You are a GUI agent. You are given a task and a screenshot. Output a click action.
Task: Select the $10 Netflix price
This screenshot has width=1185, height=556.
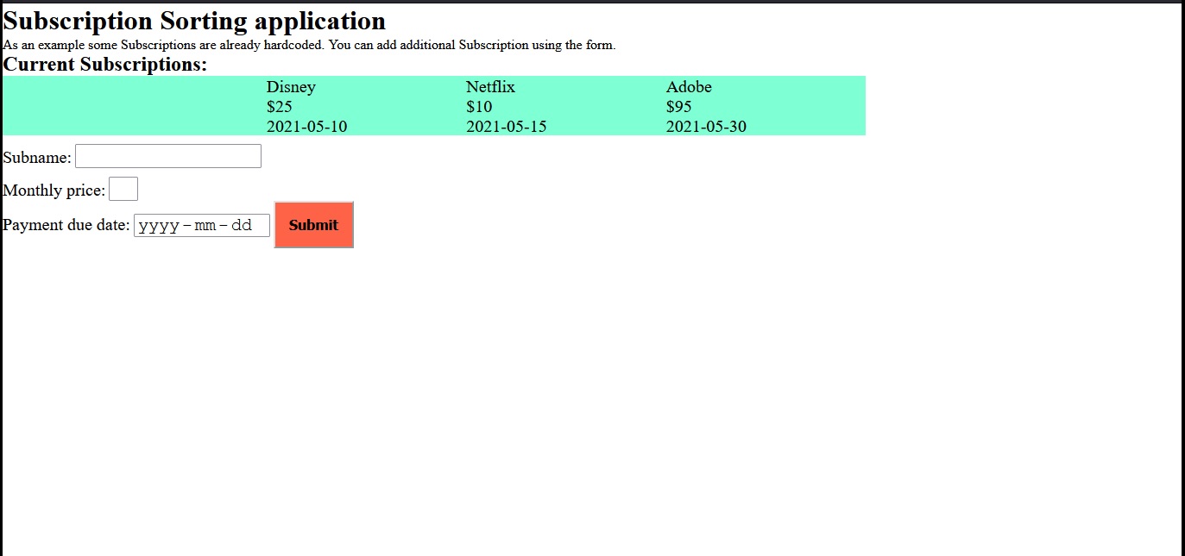pyautogui.click(x=479, y=106)
